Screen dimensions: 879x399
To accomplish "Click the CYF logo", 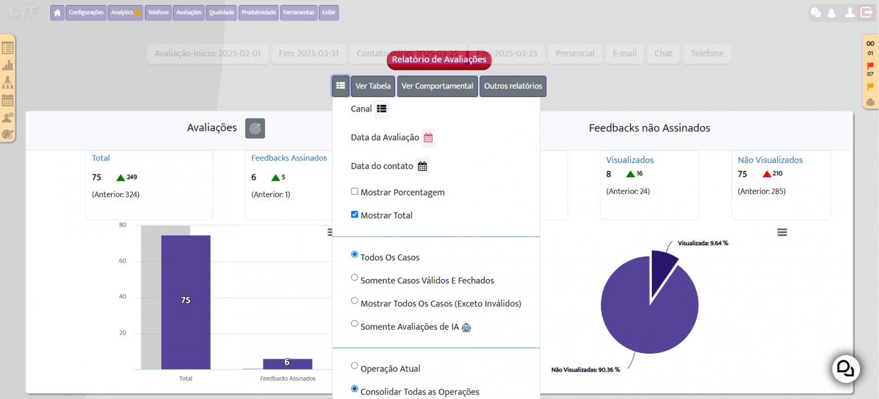I will tap(23, 12).
